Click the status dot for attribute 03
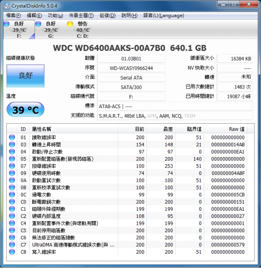 click(x=12, y=144)
